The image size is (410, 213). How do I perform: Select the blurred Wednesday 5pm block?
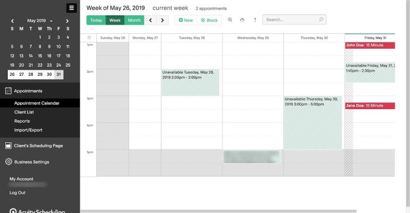pyautogui.click(x=252, y=157)
